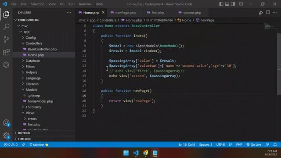Screen dimensions: 281x158
Task: Open the Manage gear icon
Action: coord(6,136)
